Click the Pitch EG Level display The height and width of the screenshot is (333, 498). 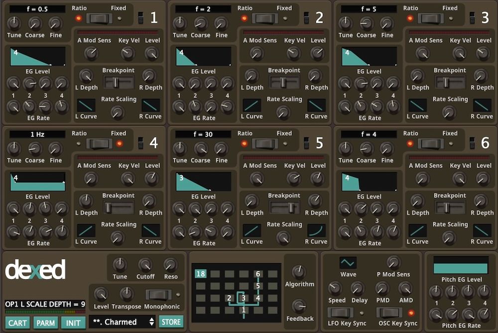point(461,265)
